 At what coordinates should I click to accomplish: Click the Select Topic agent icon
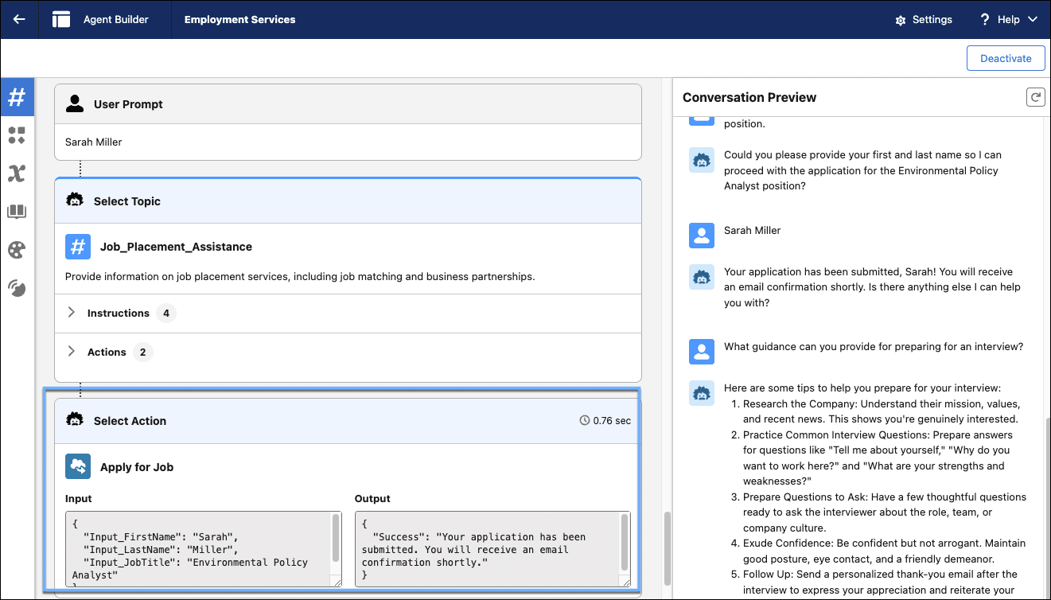point(75,201)
